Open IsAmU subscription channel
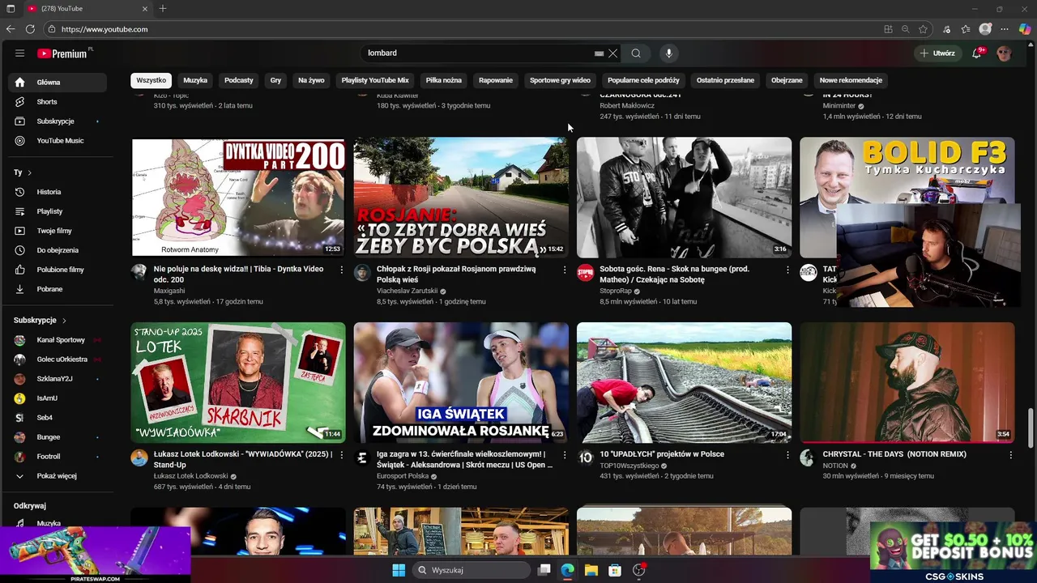This screenshot has width=1037, height=583. pyautogui.click(x=57, y=398)
